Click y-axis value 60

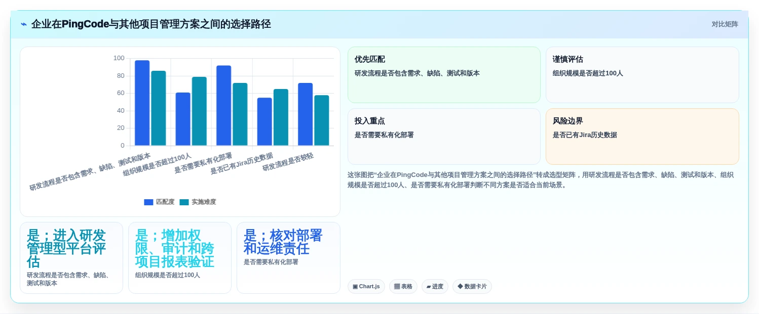coord(121,93)
